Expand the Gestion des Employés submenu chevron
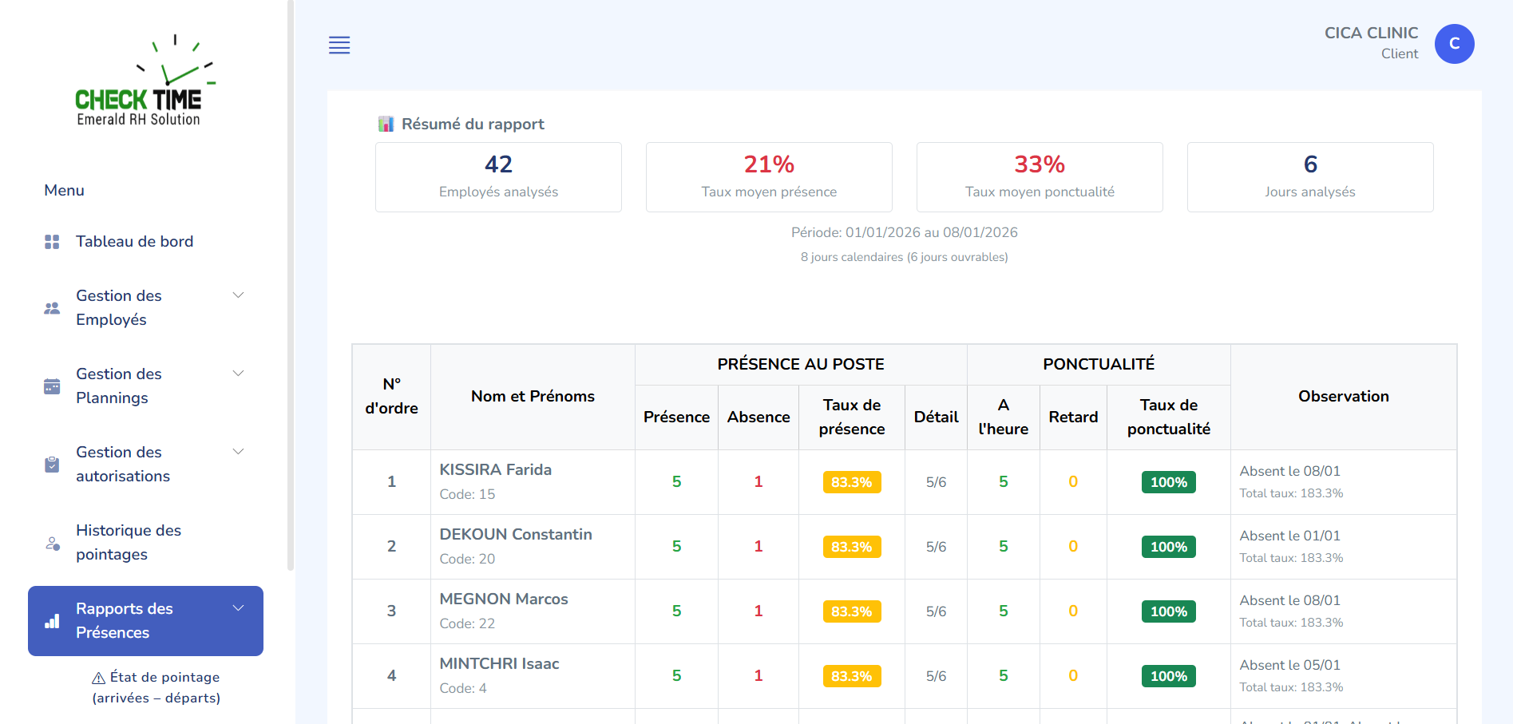The height and width of the screenshot is (724, 1513). pos(238,295)
